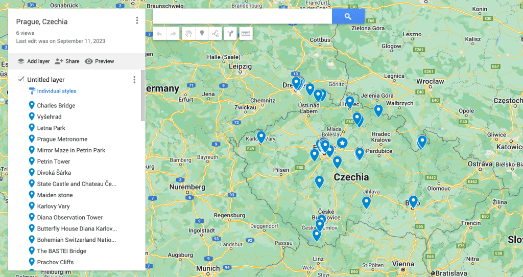Image resolution: width=523 pixels, height=277 pixels.
Task: Click the side panel scrollbar
Action: [142, 97]
